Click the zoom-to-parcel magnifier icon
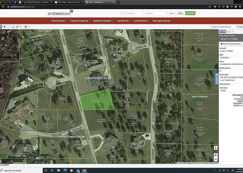 click(233, 32)
